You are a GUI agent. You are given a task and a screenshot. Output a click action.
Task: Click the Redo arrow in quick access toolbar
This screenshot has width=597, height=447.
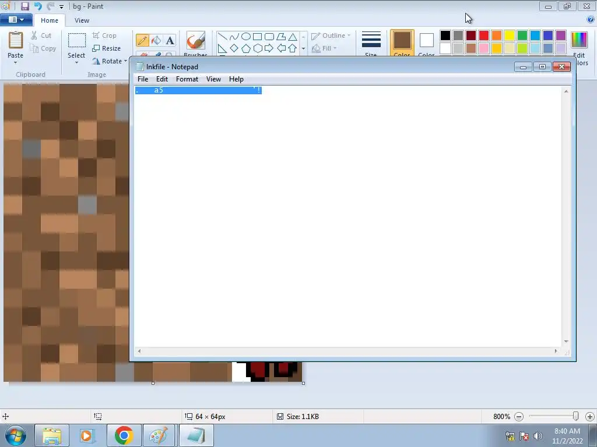coord(50,6)
